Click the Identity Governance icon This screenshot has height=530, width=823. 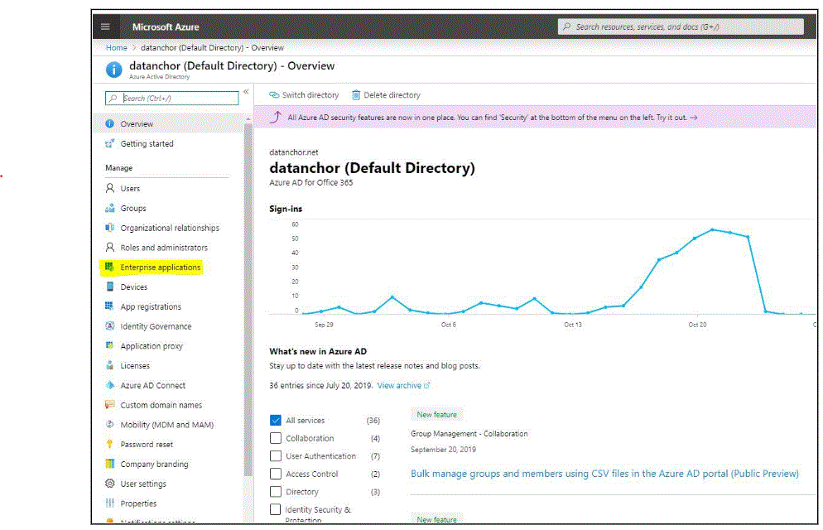coord(109,326)
